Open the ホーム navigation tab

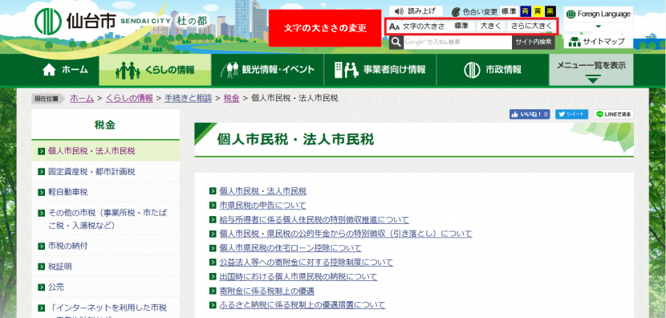65,70
